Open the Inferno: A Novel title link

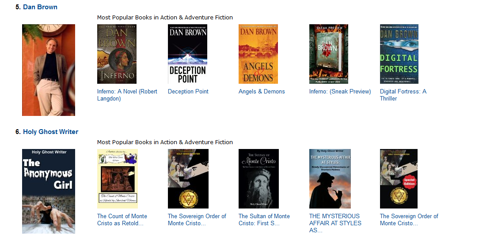point(127,95)
